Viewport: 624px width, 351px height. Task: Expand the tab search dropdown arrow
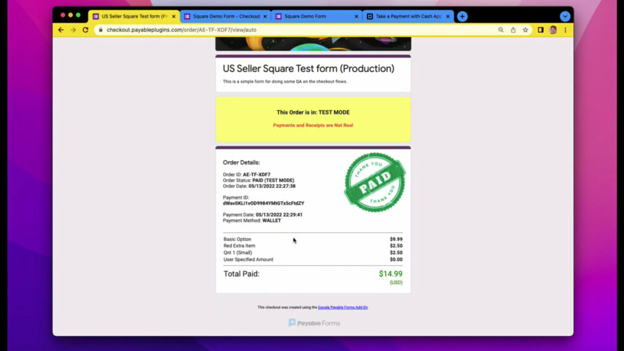565,16
